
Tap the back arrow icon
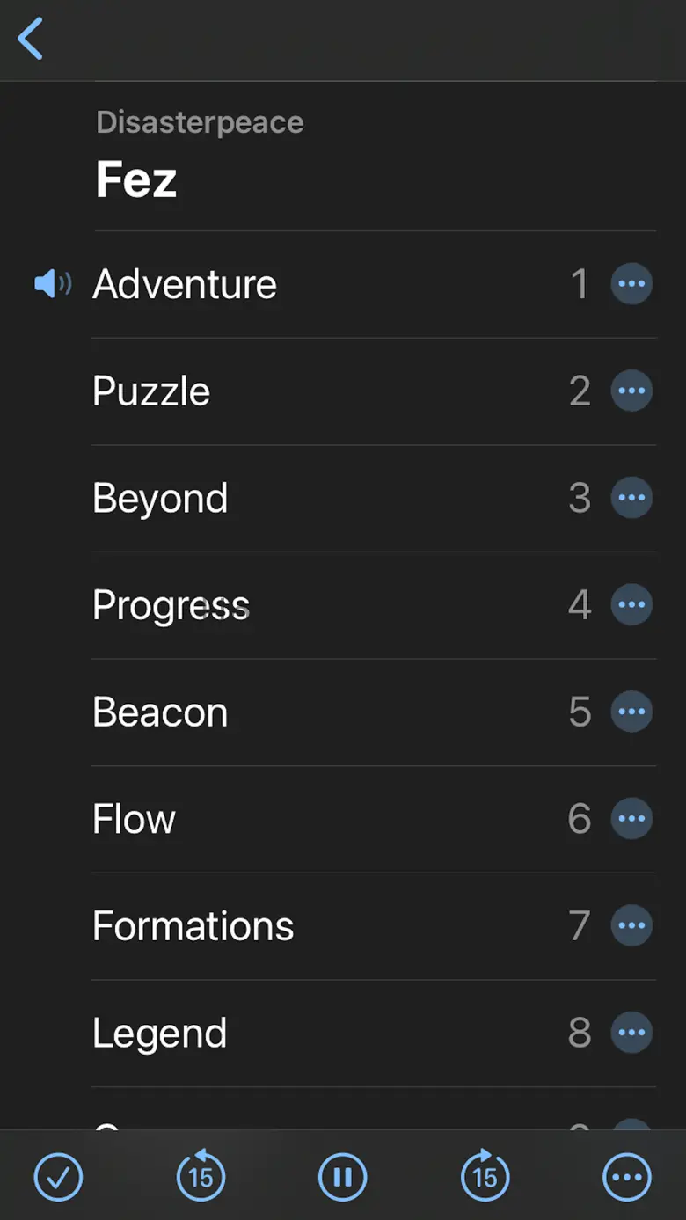(31, 40)
